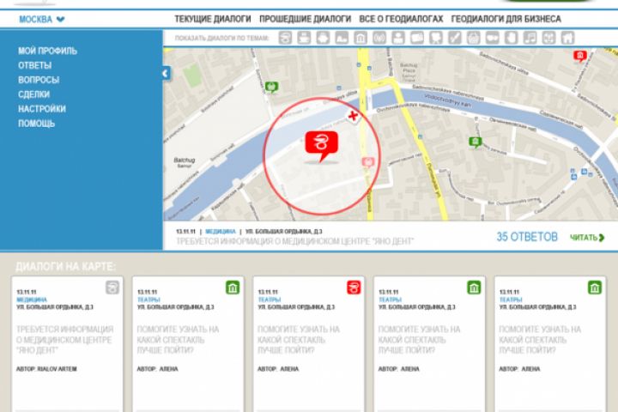Click Читать link next to 35 ответов
Viewport: 618px width, 412px height.
pyautogui.click(x=587, y=238)
